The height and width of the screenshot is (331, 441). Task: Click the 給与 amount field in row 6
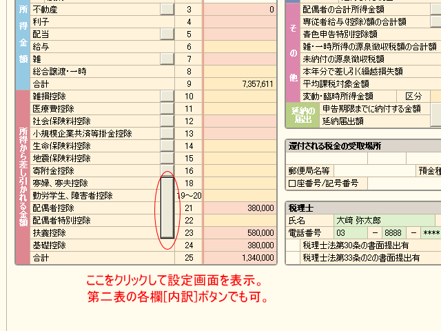coord(240,46)
